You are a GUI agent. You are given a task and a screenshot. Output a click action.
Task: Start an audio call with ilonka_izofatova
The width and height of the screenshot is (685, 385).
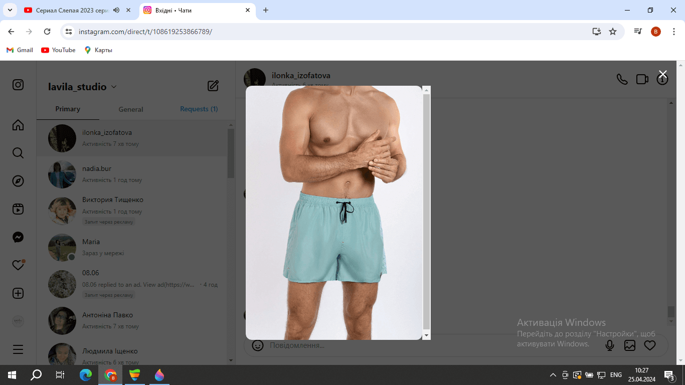pyautogui.click(x=622, y=79)
